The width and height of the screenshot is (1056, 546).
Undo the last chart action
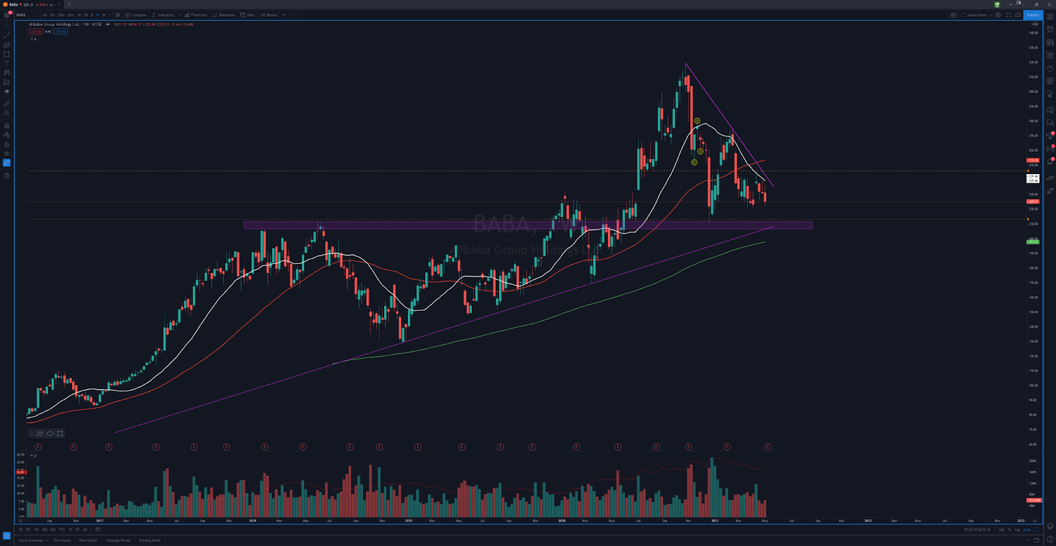284,15
